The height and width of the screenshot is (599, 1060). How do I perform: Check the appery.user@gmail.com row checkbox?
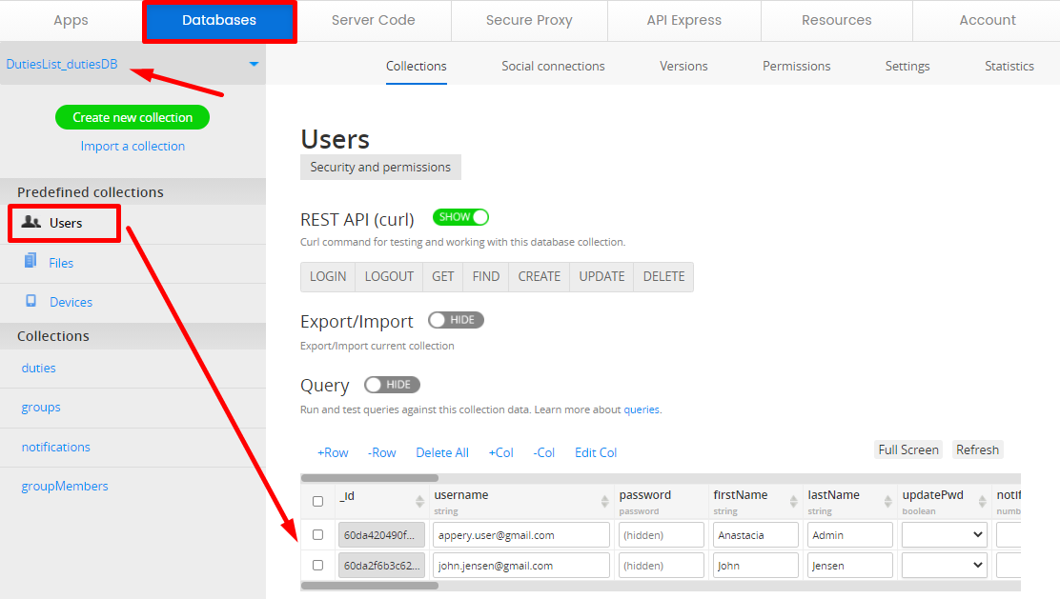(x=317, y=535)
